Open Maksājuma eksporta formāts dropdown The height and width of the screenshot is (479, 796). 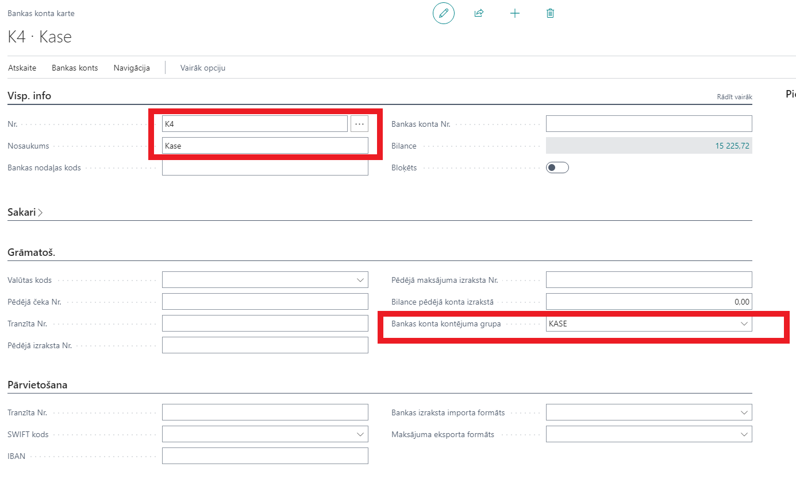tap(744, 434)
